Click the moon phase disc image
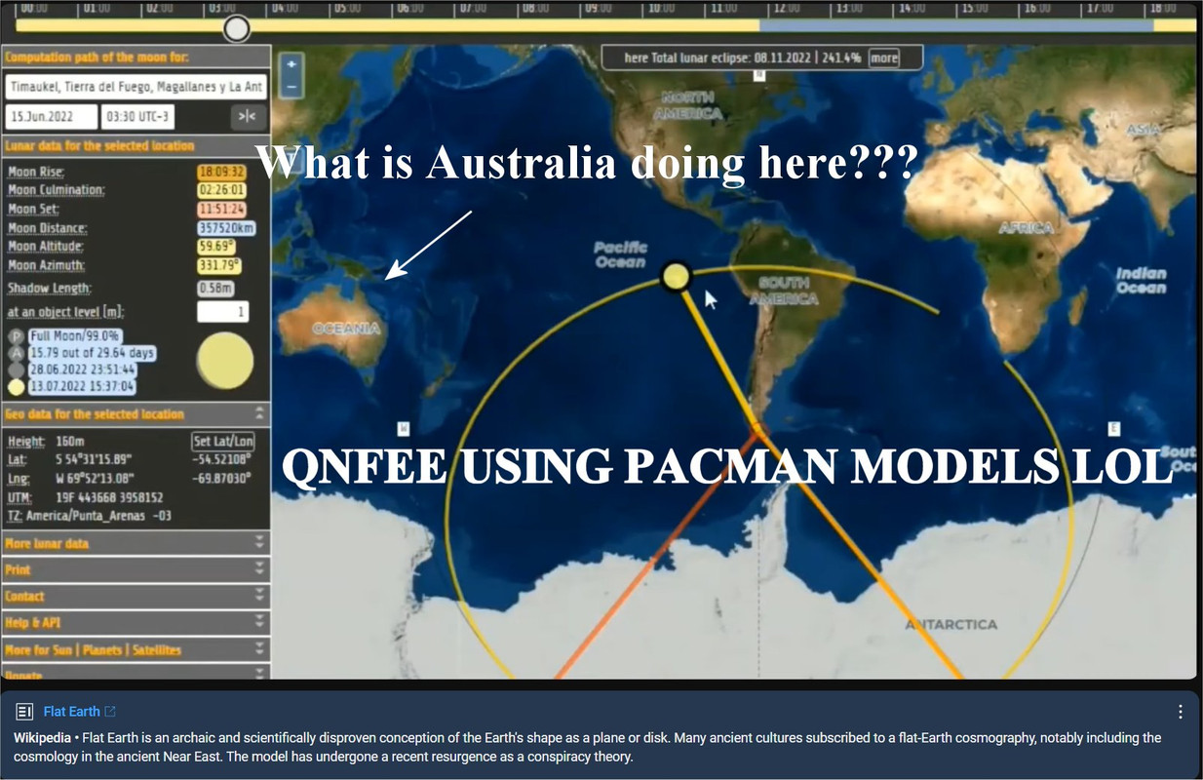The width and height of the screenshot is (1203, 780). pos(225,360)
